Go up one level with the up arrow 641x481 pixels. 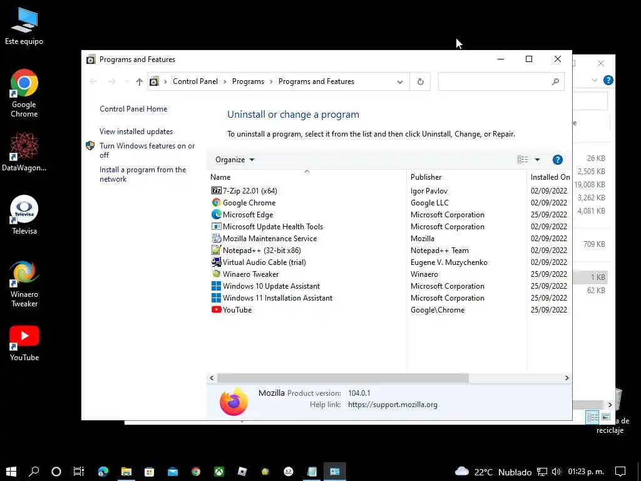pyautogui.click(x=140, y=82)
